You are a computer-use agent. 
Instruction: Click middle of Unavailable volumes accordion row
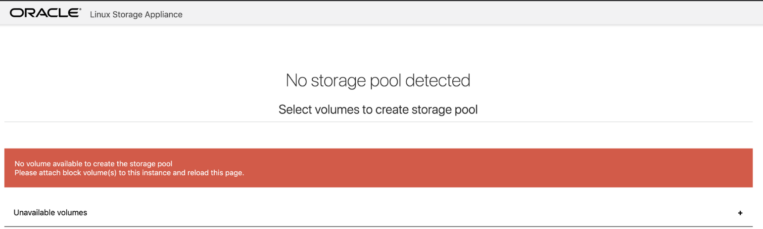coord(379,213)
